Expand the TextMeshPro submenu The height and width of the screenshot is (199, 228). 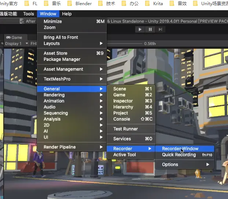[x=72, y=79]
